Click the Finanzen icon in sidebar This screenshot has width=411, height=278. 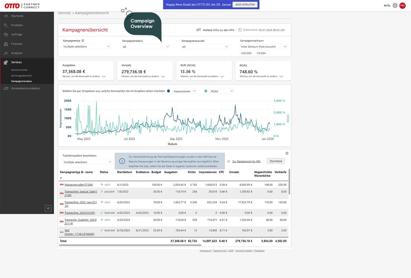click(x=6, y=44)
